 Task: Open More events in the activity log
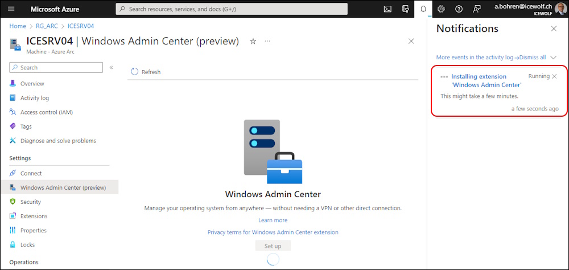[477, 58]
